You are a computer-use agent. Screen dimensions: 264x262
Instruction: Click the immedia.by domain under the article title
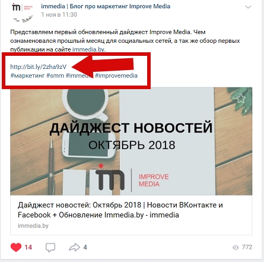pyautogui.click(x=33, y=226)
